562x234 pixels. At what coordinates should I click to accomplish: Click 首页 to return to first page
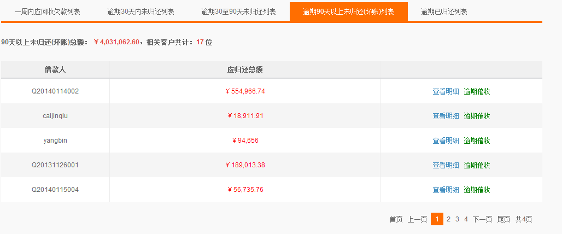[396, 219]
